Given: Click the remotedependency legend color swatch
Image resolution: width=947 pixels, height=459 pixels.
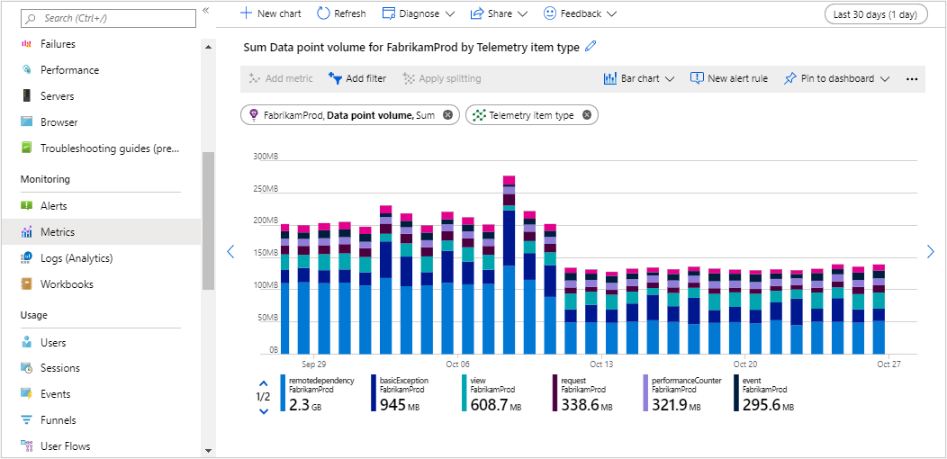Looking at the screenshot, I should (x=283, y=394).
